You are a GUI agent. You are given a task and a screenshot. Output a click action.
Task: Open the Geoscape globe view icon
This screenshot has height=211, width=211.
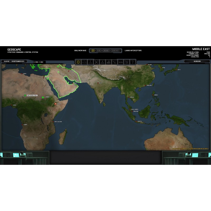tap(78, 62)
